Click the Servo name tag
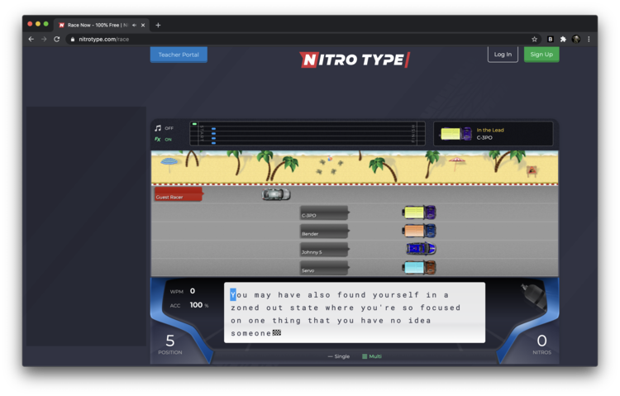620x396 pixels. pos(324,268)
